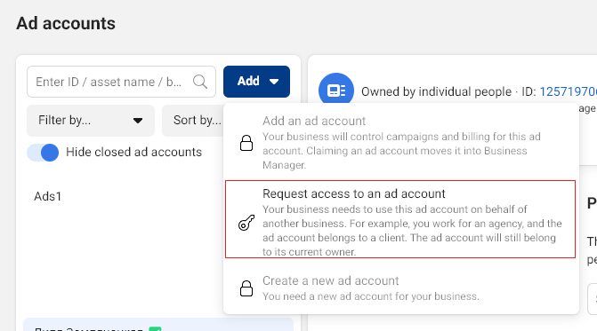Choose Create a new ad account
Screen dimensions: 597x331
point(400,288)
